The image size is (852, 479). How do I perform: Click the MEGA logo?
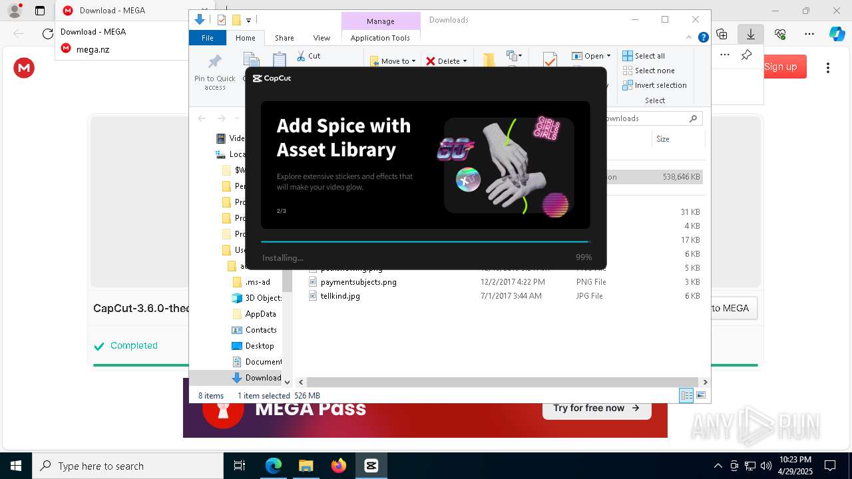24,67
